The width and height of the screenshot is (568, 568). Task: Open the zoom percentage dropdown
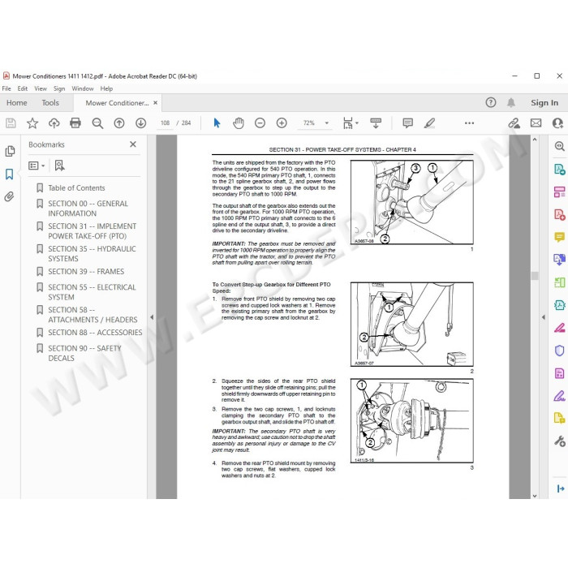(x=327, y=123)
